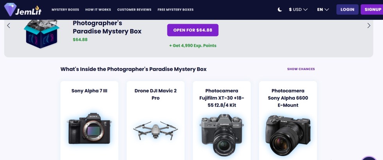Select the DJI Mavic 2 Pro drone image
Viewport: 383px width, 160px height.
(x=156, y=131)
